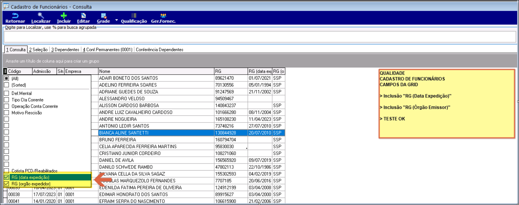Expand the Grade dropdown arrow
The image size is (519, 205).
coord(116,20)
